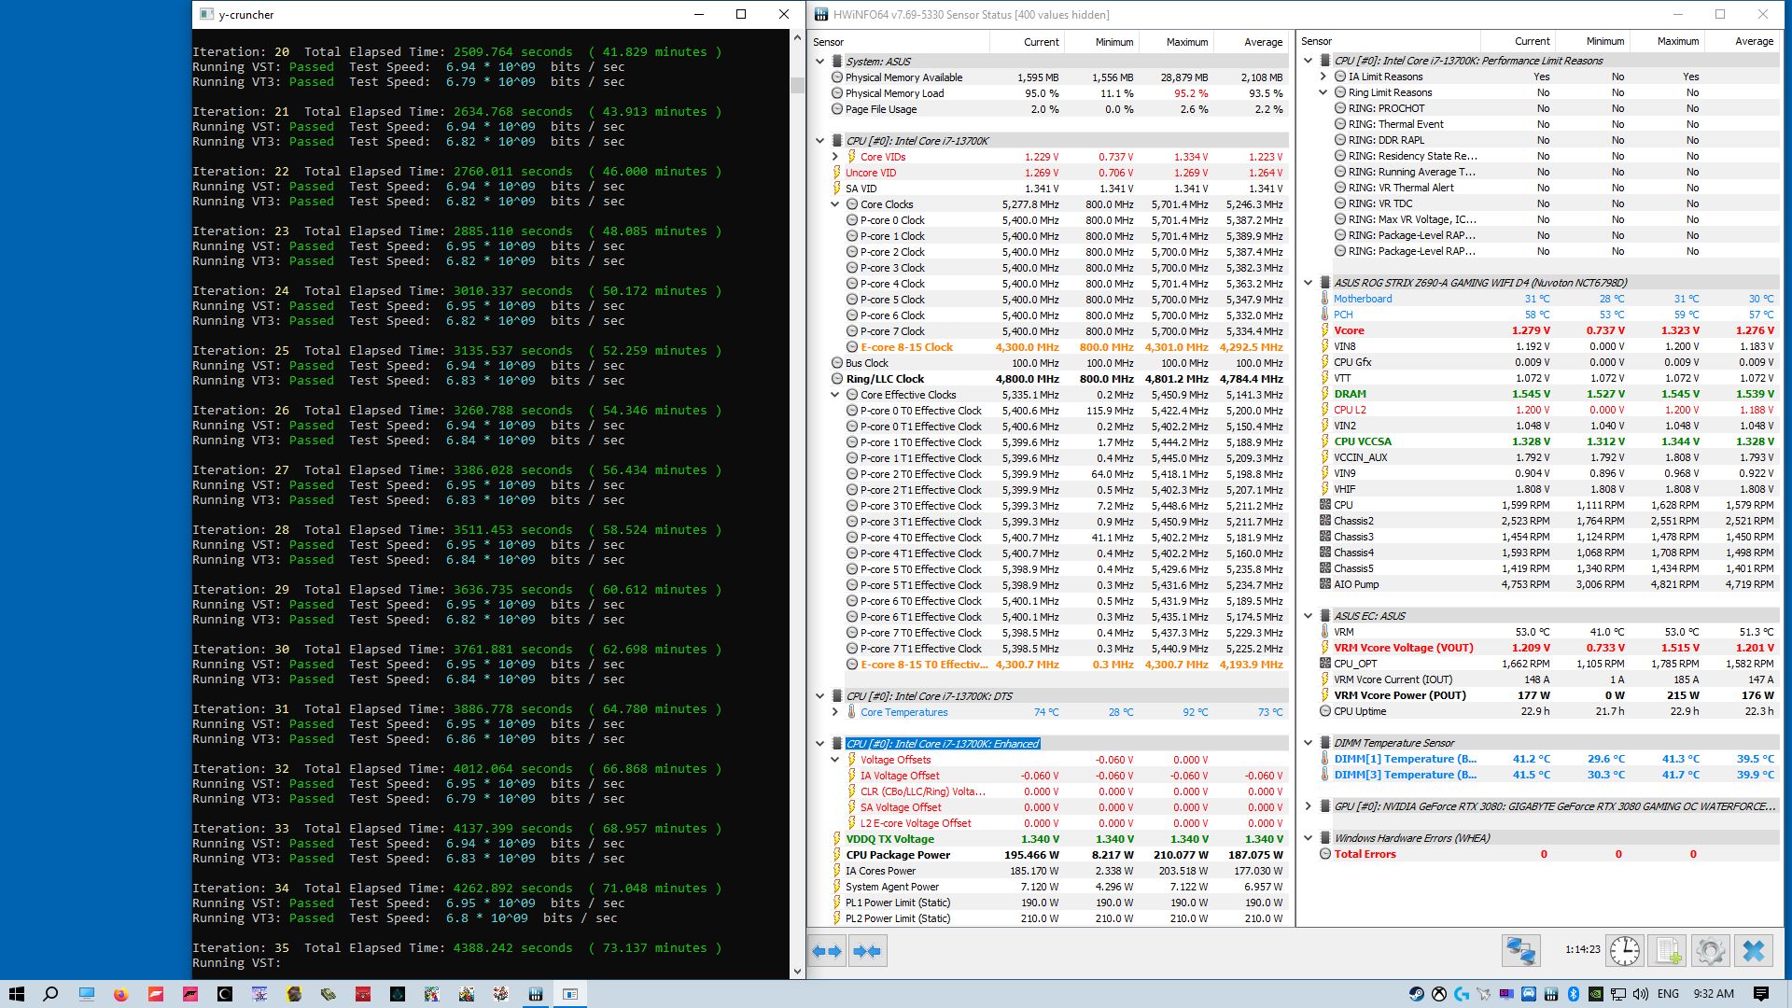Reset the sensor clock timer icon
Viewport: 1792px width, 1008px height.
click(x=1624, y=951)
